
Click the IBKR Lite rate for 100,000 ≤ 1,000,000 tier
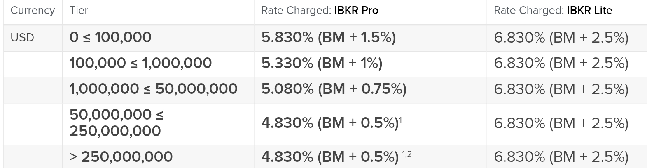coord(561,63)
